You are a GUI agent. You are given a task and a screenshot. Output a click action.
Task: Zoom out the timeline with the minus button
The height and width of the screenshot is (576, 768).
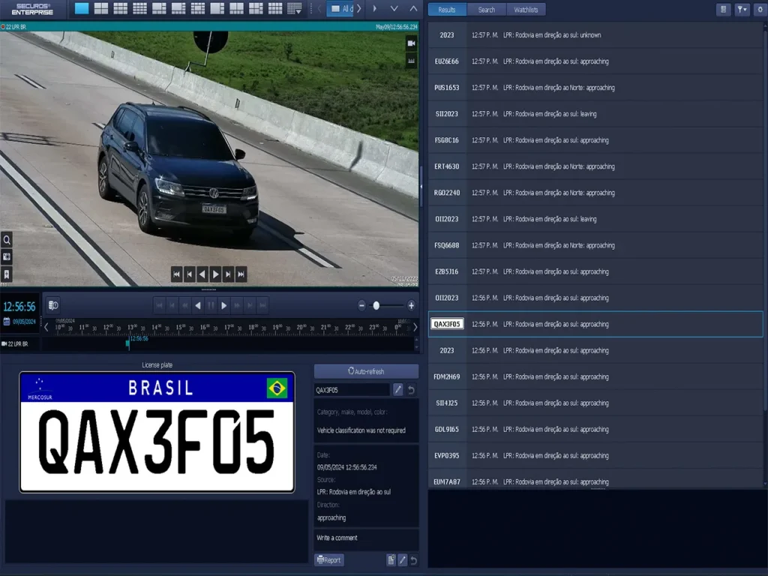(361, 306)
